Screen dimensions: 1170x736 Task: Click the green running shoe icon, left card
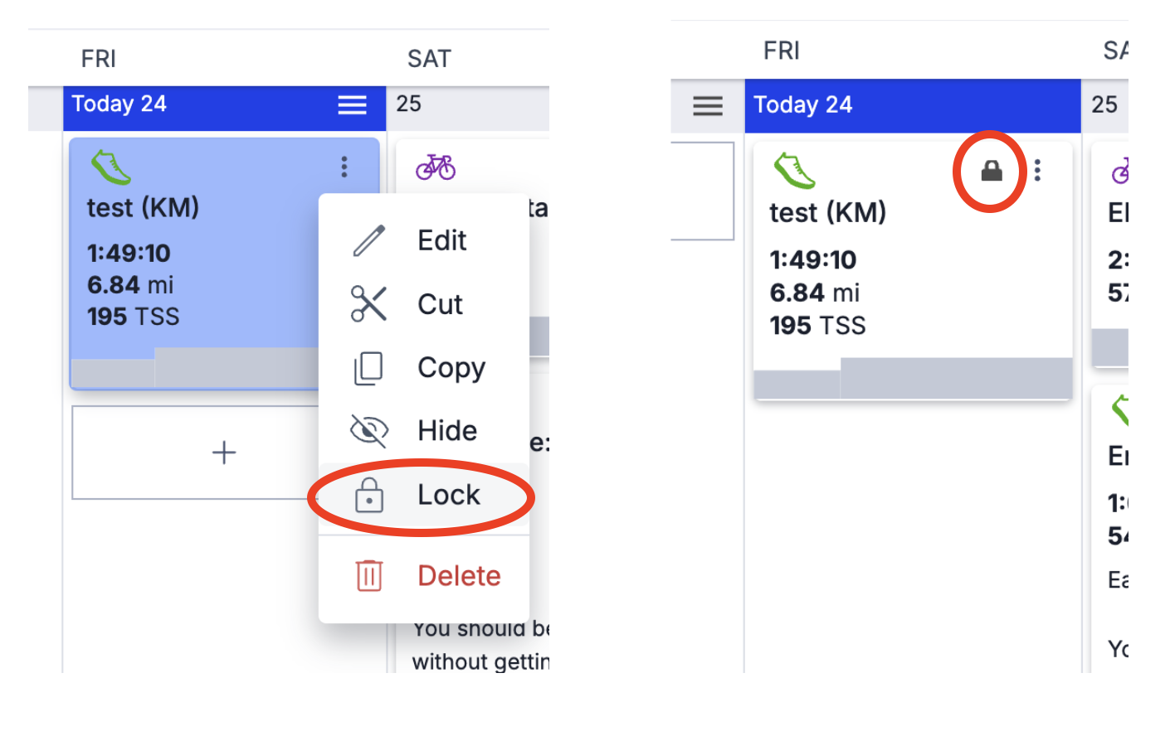[x=111, y=167]
